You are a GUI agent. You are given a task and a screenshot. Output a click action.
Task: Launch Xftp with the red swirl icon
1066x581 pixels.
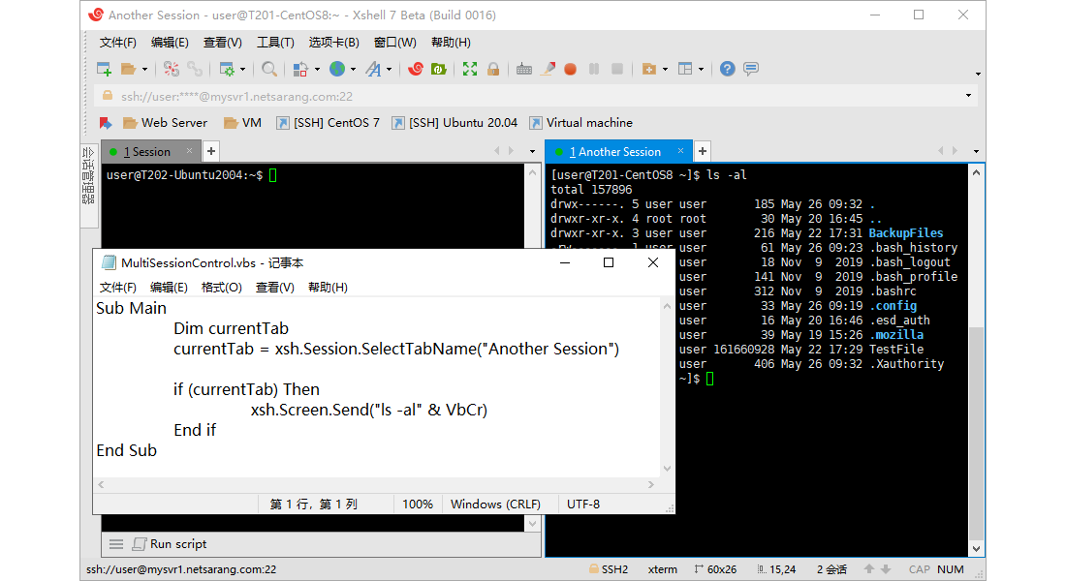416,69
